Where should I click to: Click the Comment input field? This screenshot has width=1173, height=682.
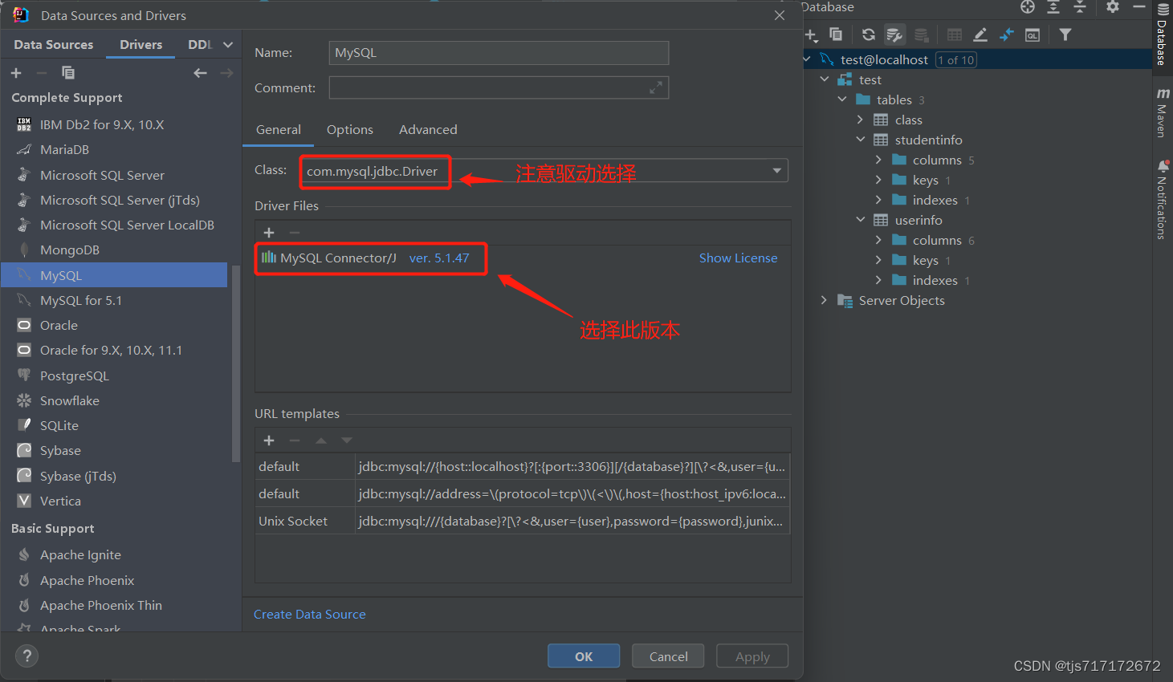pyautogui.click(x=499, y=87)
